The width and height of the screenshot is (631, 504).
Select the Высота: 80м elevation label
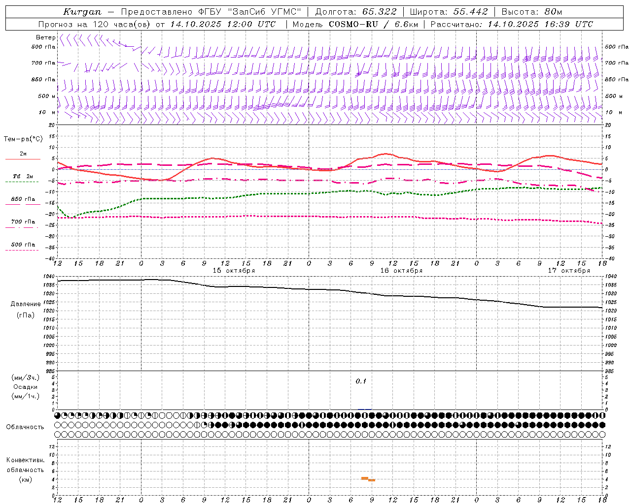(531, 12)
